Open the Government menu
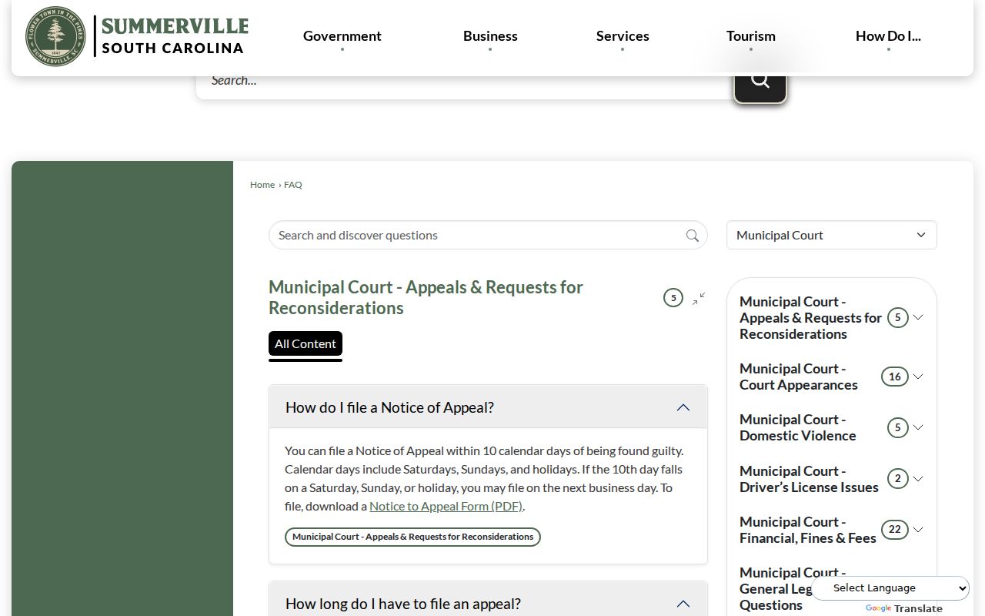The height and width of the screenshot is (616, 985). (x=342, y=36)
